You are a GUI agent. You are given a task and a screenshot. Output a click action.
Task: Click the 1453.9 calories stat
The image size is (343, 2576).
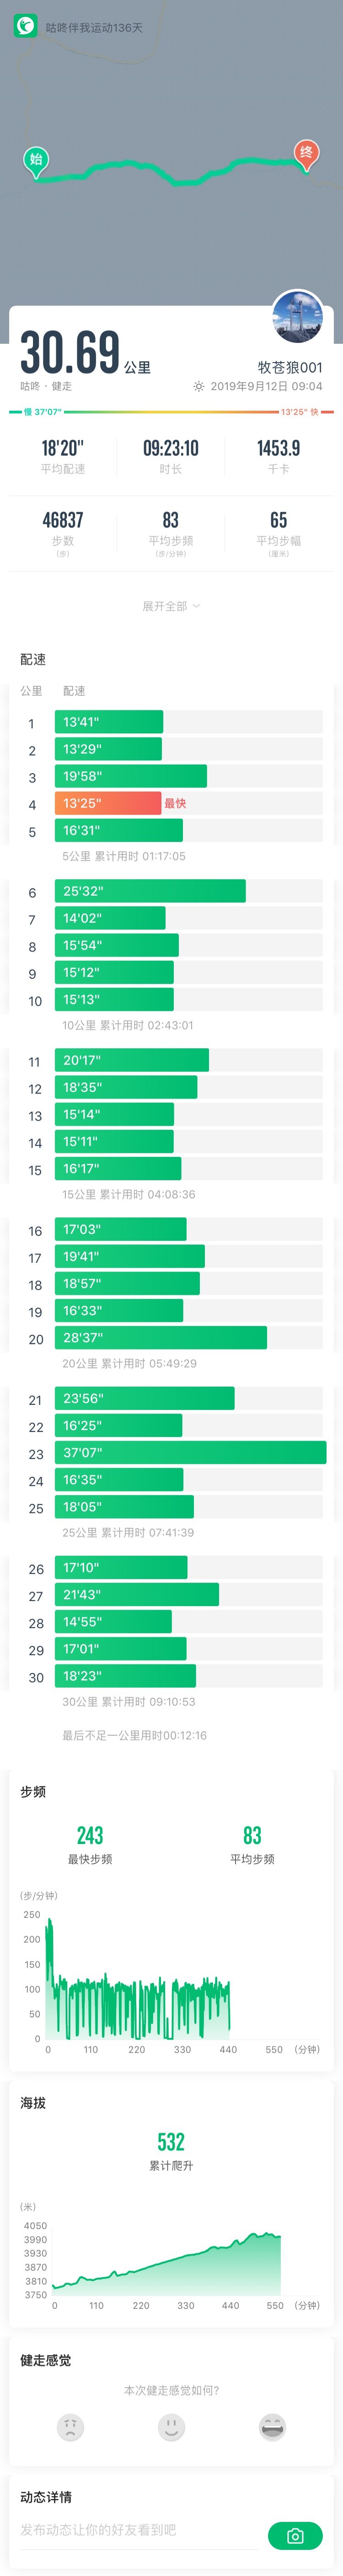point(278,455)
